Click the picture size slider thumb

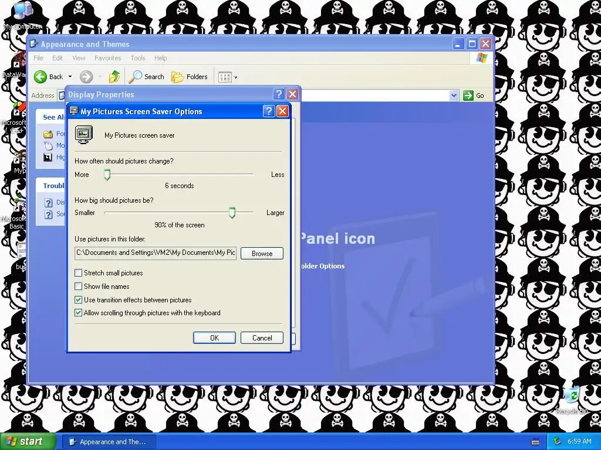[232, 213]
